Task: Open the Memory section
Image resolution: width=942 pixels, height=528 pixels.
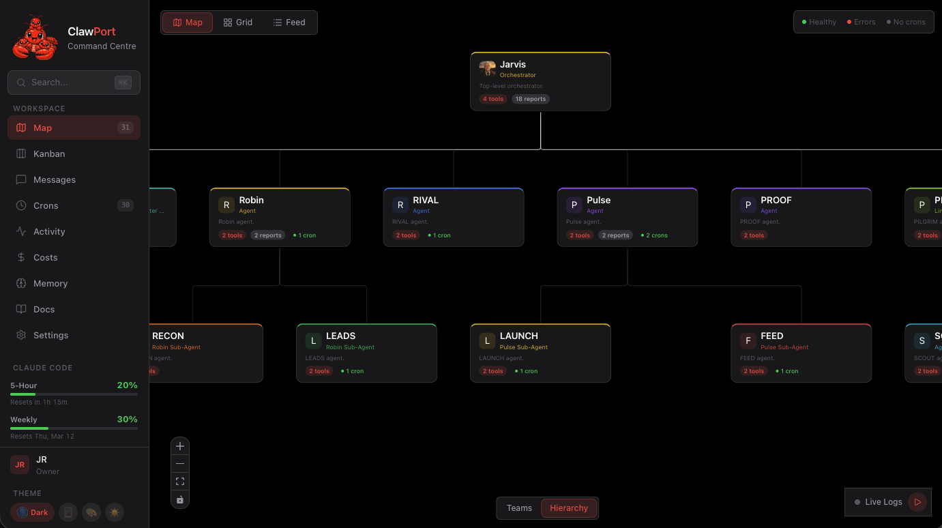Action: 50,283
